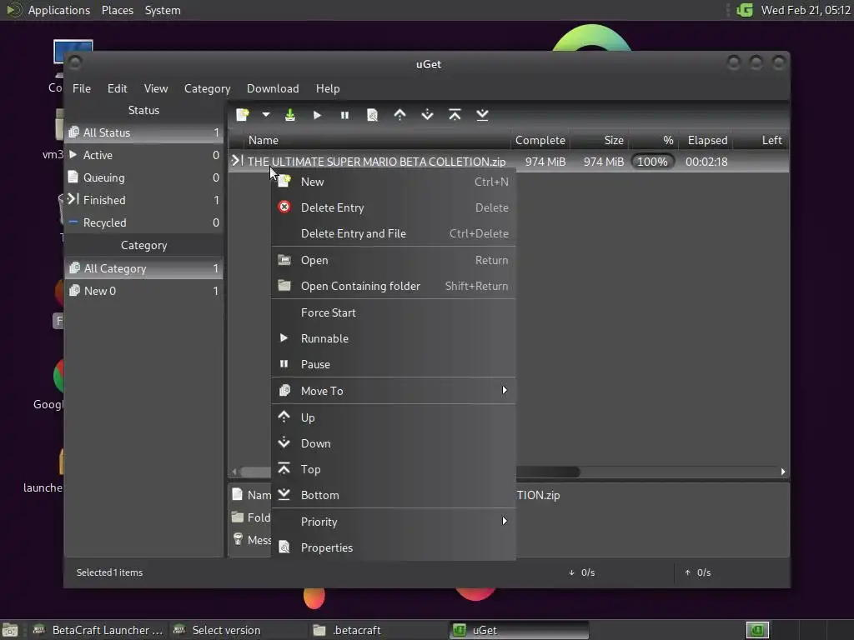Choose Top in the context menu
The height and width of the screenshot is (640, 854).
point(394,469)
